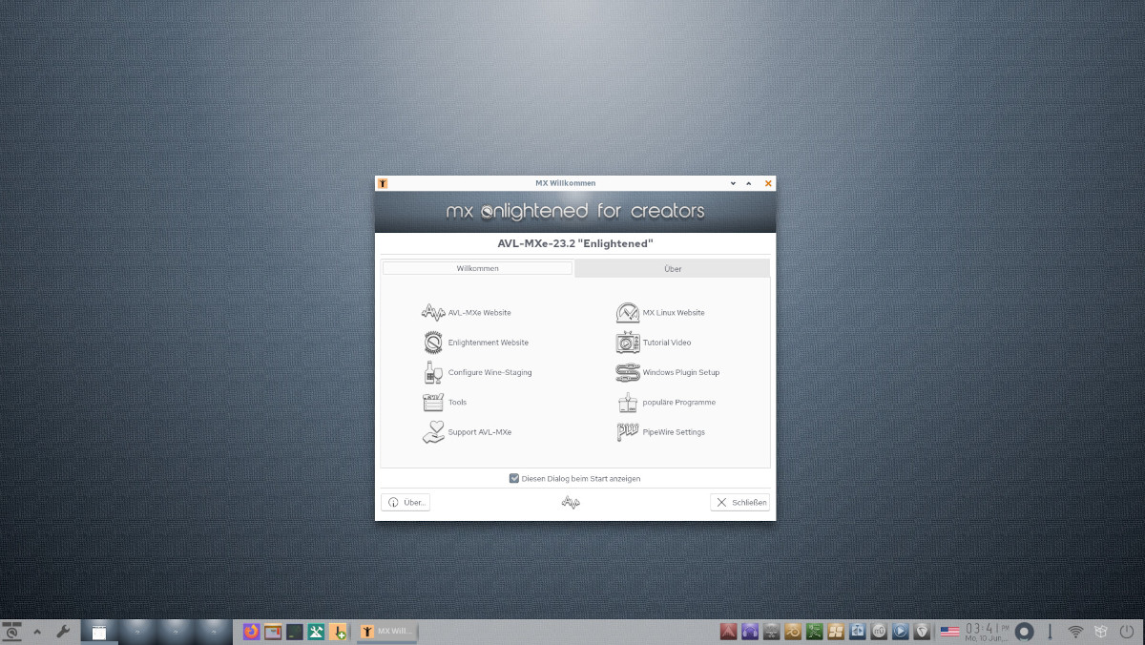Expand the up-arrow chevron on the taskbar
The width and height of the screenshot is (1145, 645).
(x=37, y=631)
